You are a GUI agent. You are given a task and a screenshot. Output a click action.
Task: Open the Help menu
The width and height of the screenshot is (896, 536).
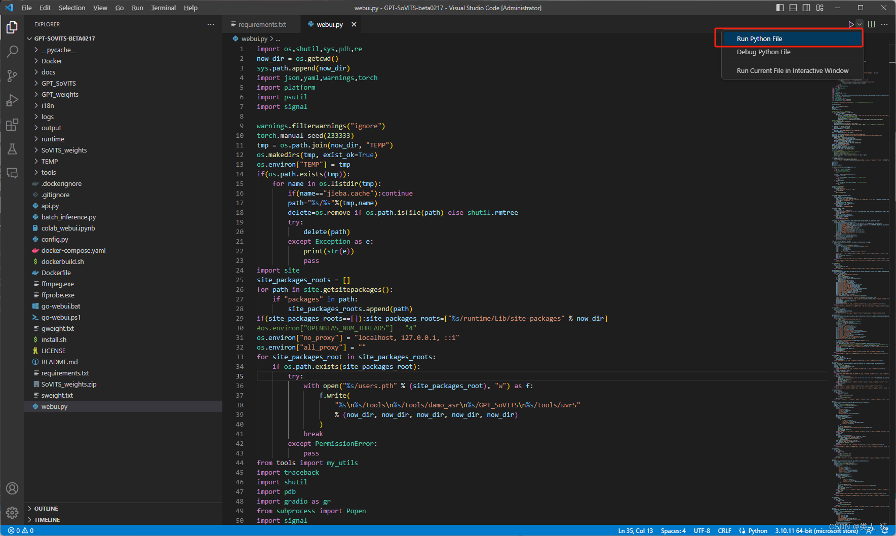point(190,8)
